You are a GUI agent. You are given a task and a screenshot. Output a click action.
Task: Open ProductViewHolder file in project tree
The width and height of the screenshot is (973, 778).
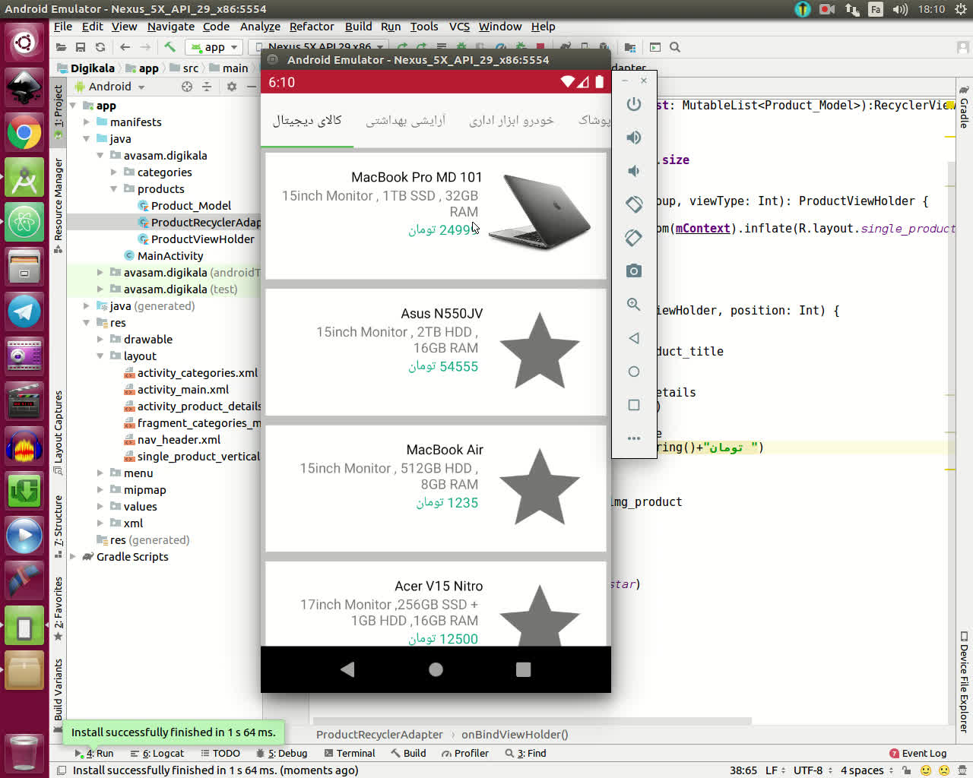pyautogui.click(x=202, y=239)
